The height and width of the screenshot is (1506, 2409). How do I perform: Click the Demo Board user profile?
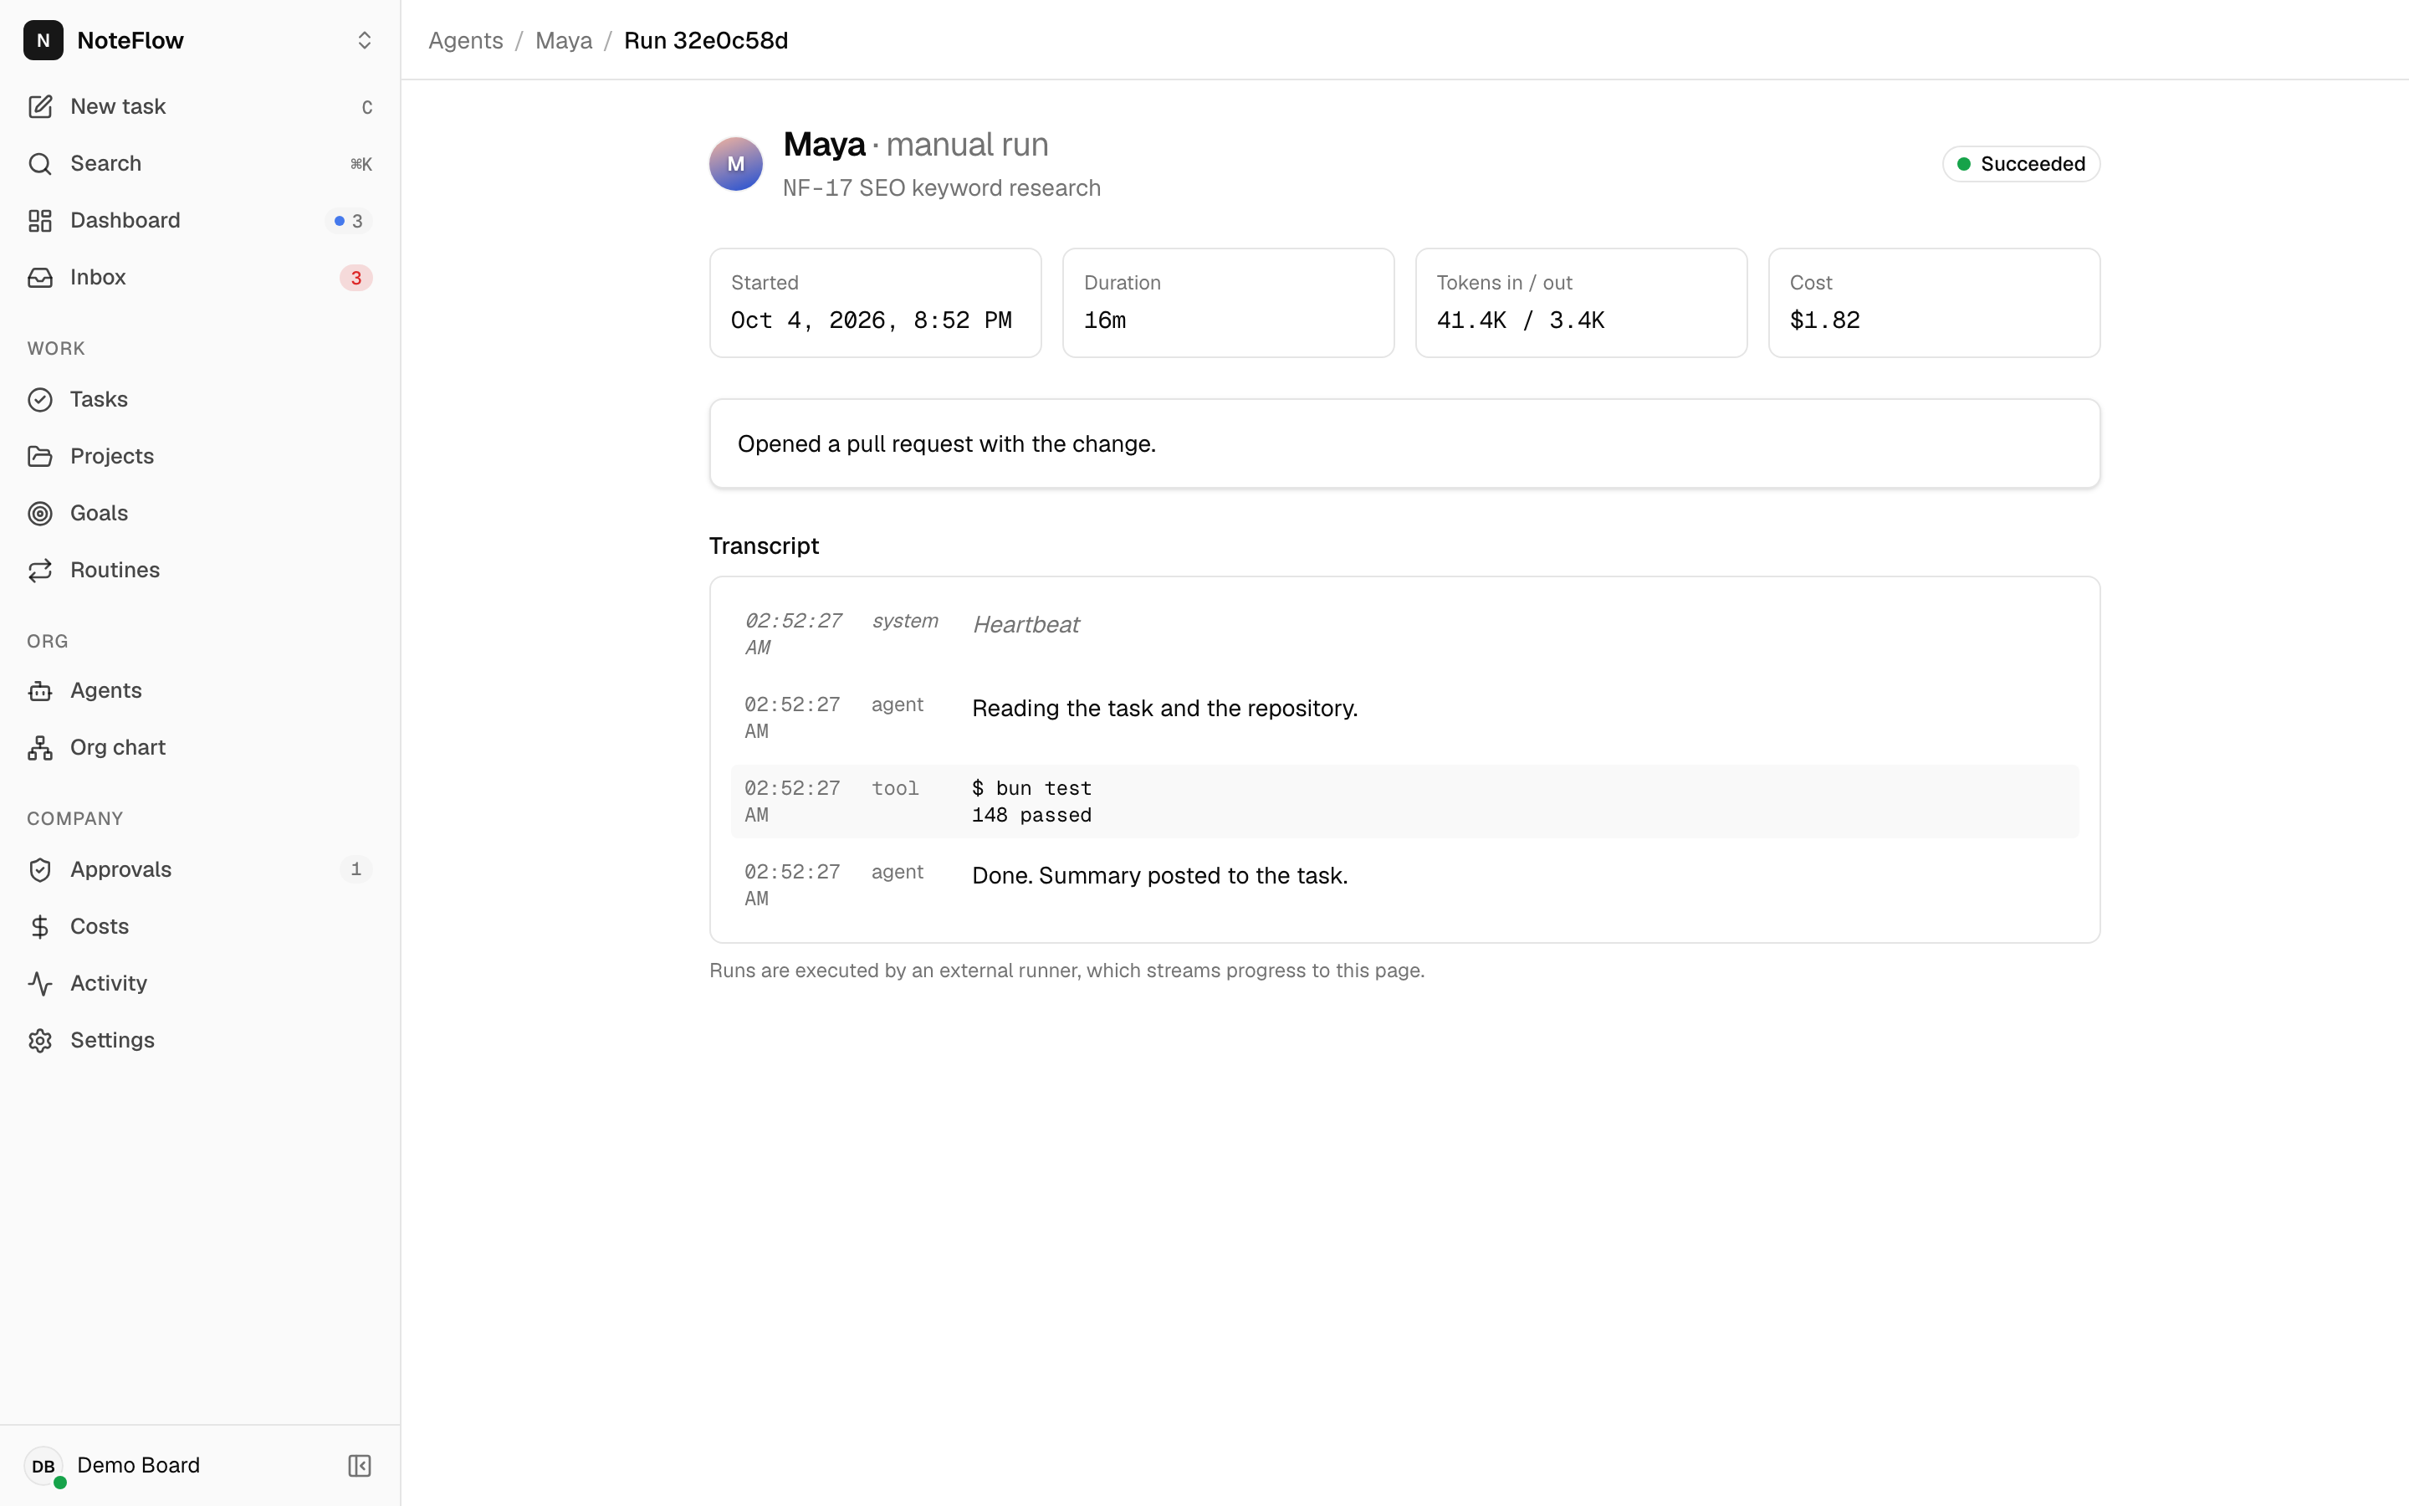pos(112,1465)
